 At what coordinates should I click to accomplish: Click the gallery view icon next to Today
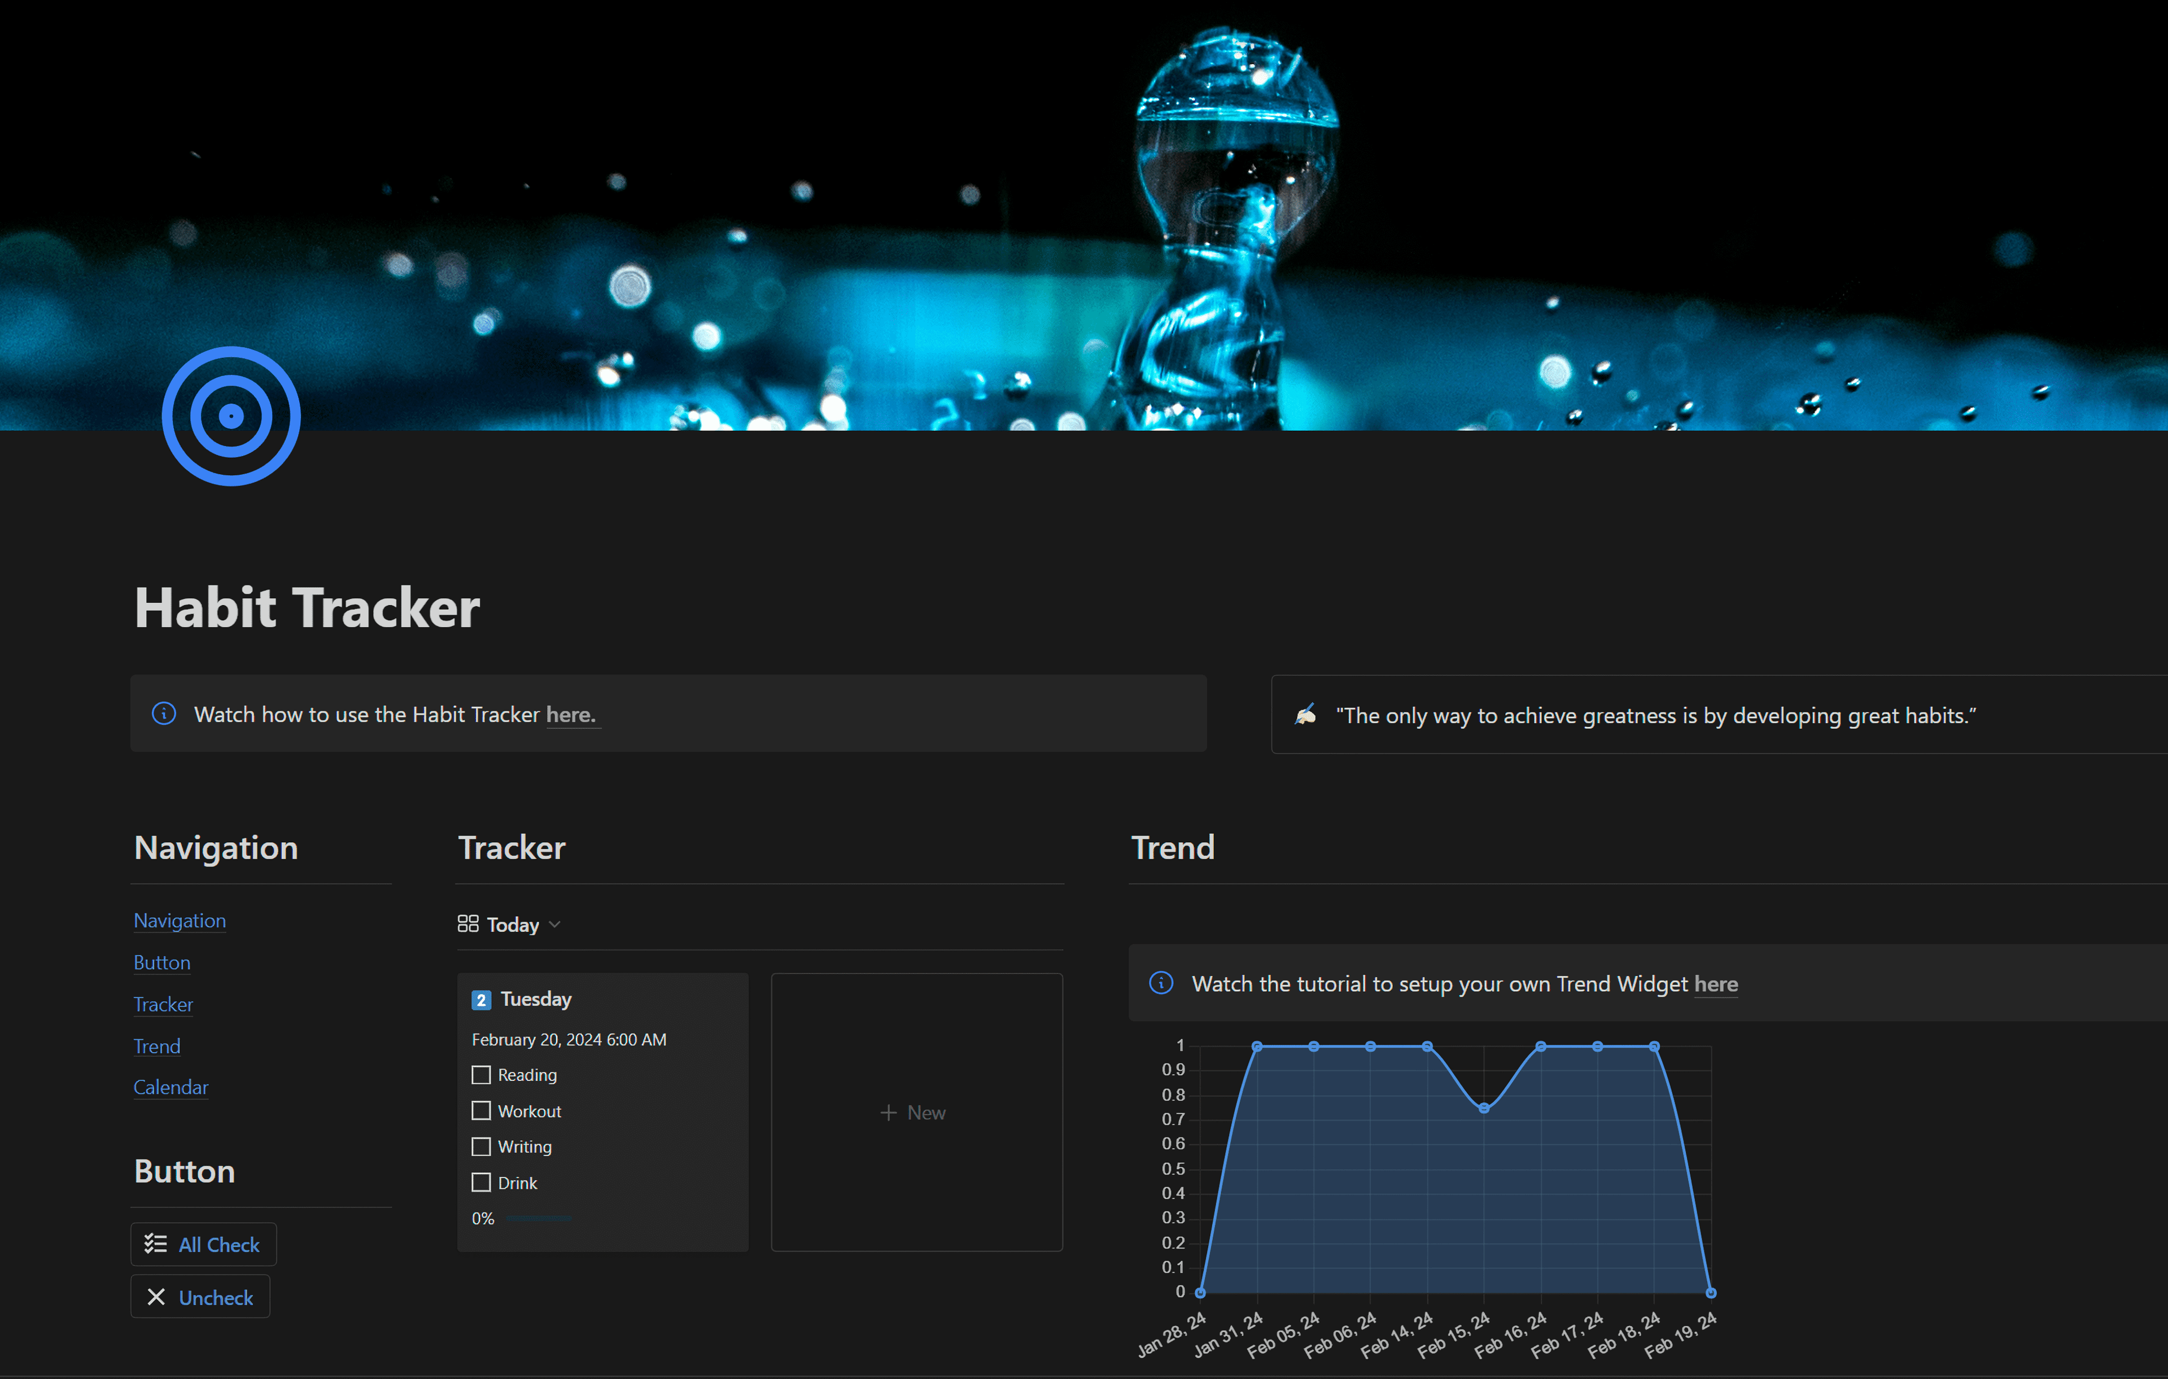tap(467, 923)
